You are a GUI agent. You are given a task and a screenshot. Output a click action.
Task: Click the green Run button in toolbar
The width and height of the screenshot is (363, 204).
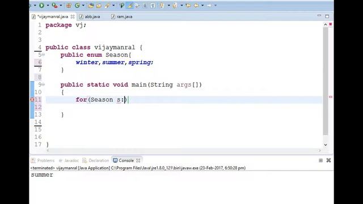(41, 5)
